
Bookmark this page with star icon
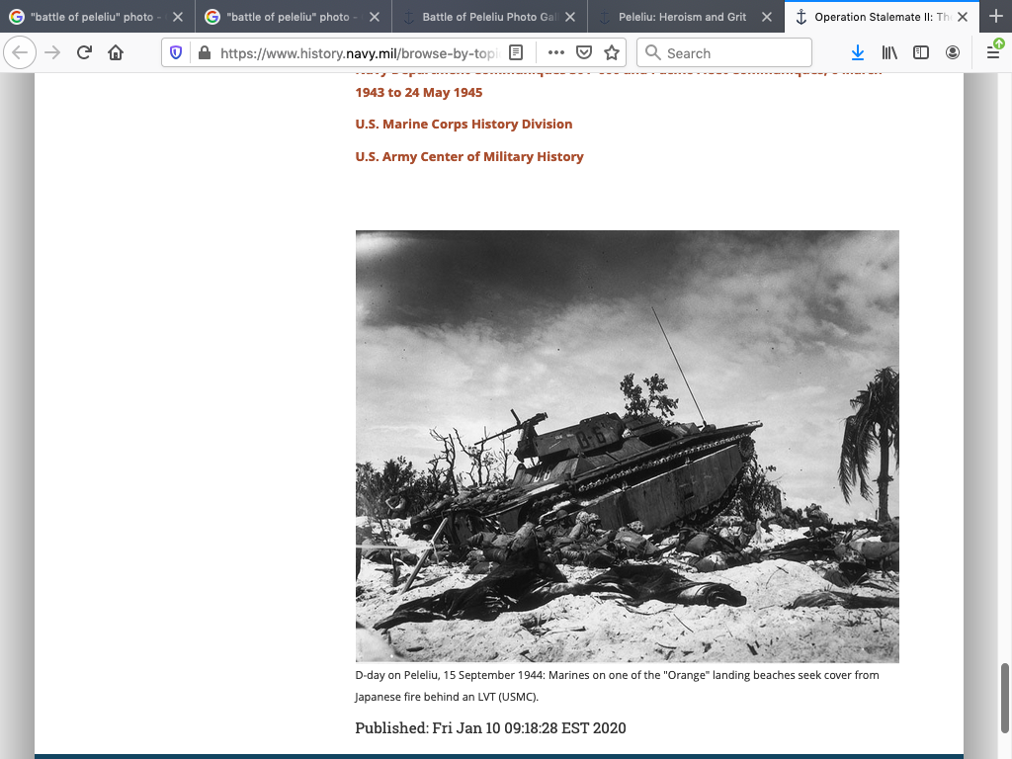(612, 53)
